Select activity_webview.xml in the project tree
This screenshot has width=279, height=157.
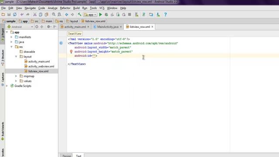(41, 66)
